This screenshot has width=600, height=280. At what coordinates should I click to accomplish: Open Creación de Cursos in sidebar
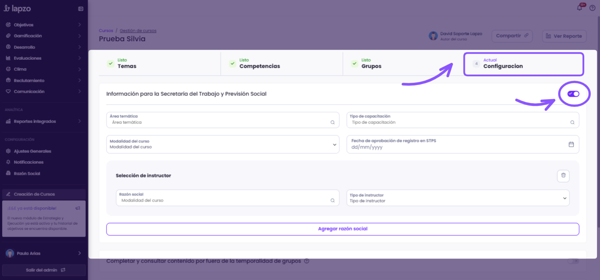click(44, 194)
